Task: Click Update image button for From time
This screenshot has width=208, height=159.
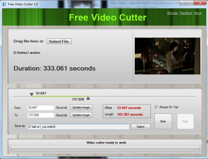Action: (x=81, y=107)
